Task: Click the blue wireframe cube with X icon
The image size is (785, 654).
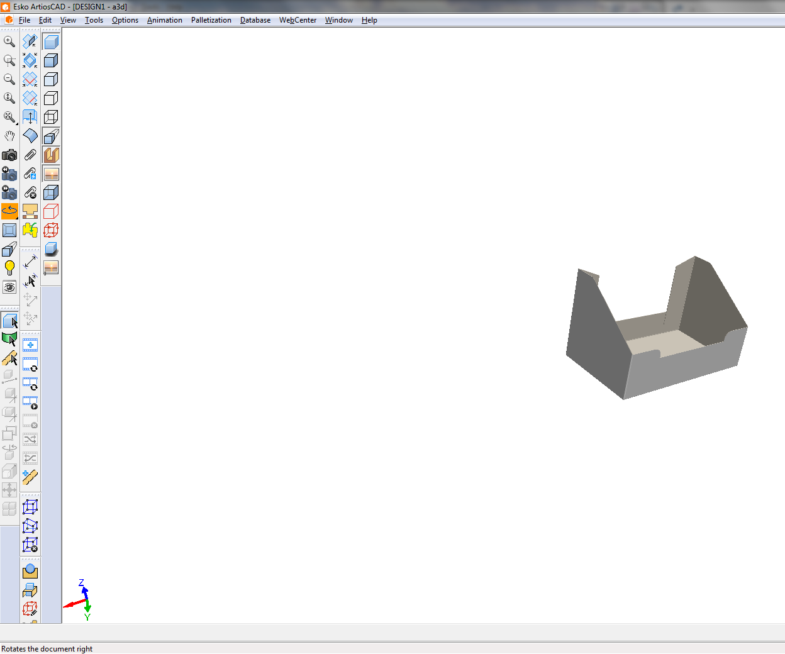Action: point(30,545)
